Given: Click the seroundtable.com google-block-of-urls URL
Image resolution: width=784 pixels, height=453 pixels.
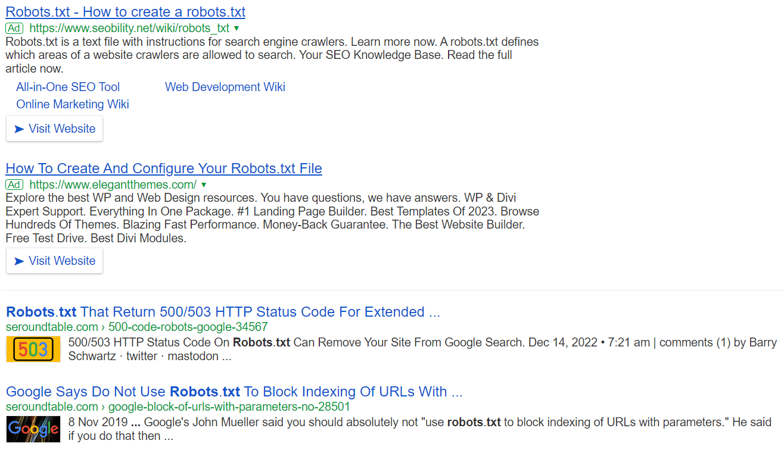Looking at the screenshot, I should pyautogui.click(x=178, y=407).
